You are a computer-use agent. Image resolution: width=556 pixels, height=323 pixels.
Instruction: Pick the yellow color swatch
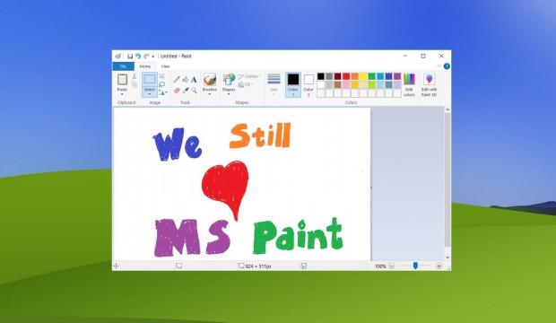click(363, 76)
